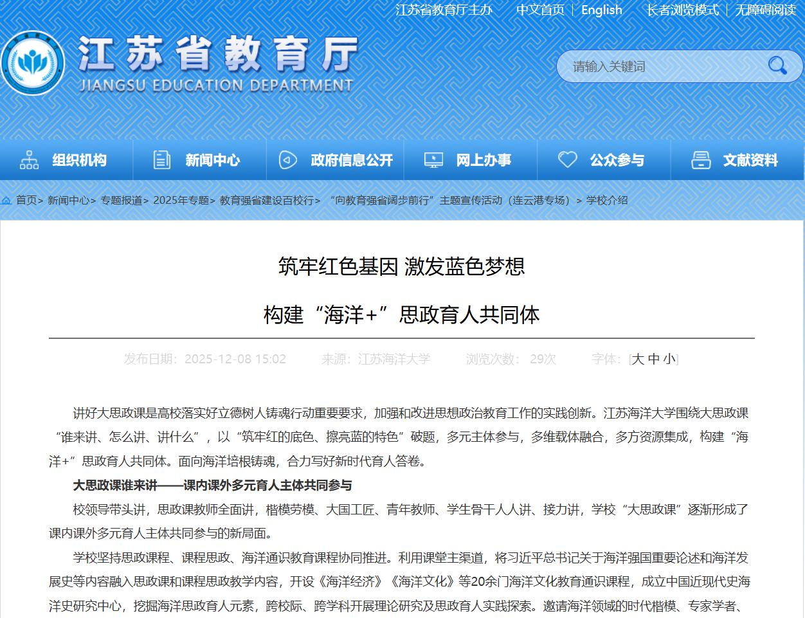Click the 文献资料 printer icon

click(701, 160)
